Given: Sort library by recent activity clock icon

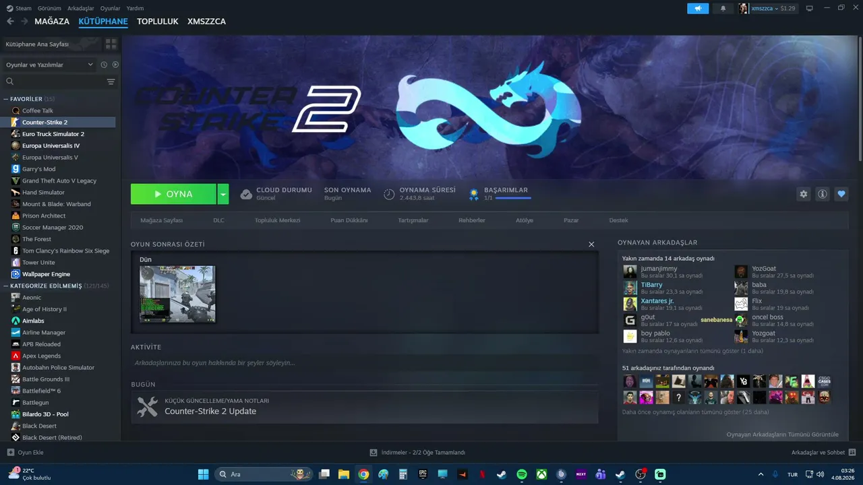Looking at the screenshot, I should coord(104,65).
